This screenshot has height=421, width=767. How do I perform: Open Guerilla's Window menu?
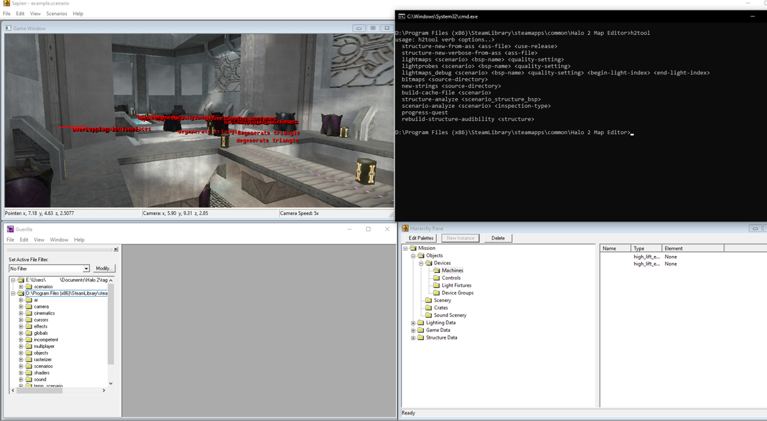coord(59,239)
